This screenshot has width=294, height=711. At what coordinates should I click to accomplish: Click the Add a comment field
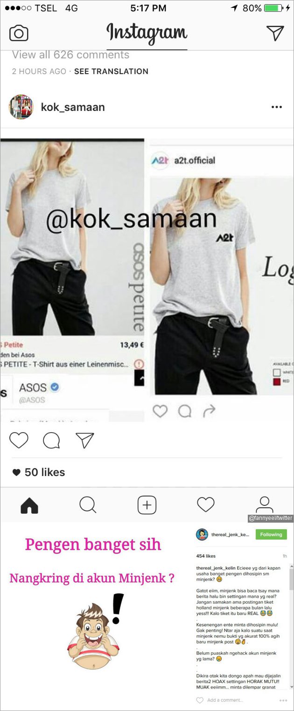[x=224, y=700]
